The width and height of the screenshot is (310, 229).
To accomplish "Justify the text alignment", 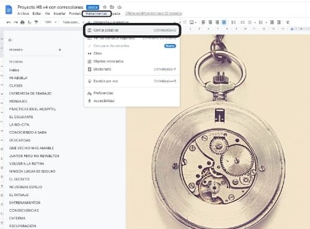I will tap(224, 22).
